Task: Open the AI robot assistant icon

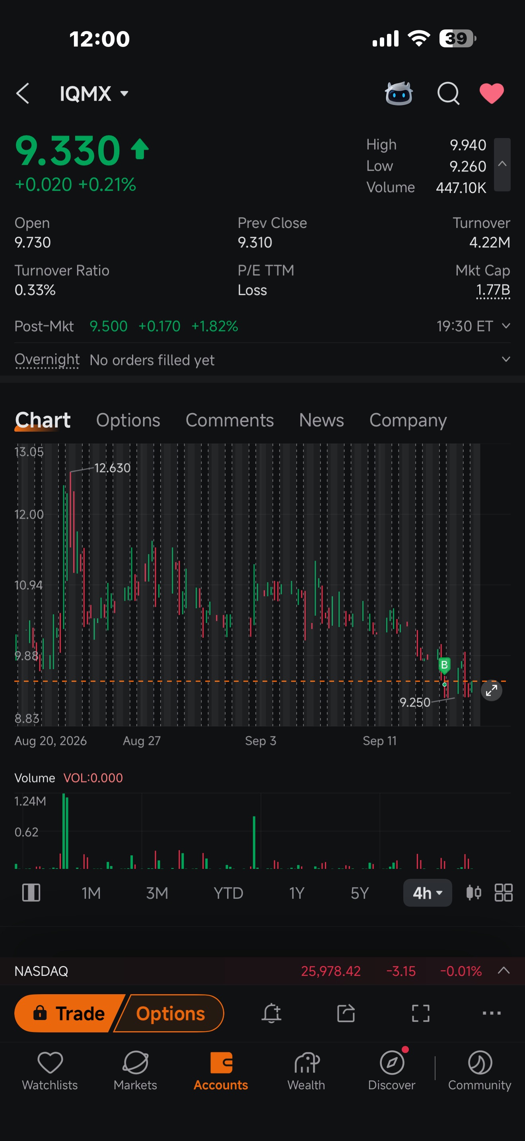Action: point(399,93)
